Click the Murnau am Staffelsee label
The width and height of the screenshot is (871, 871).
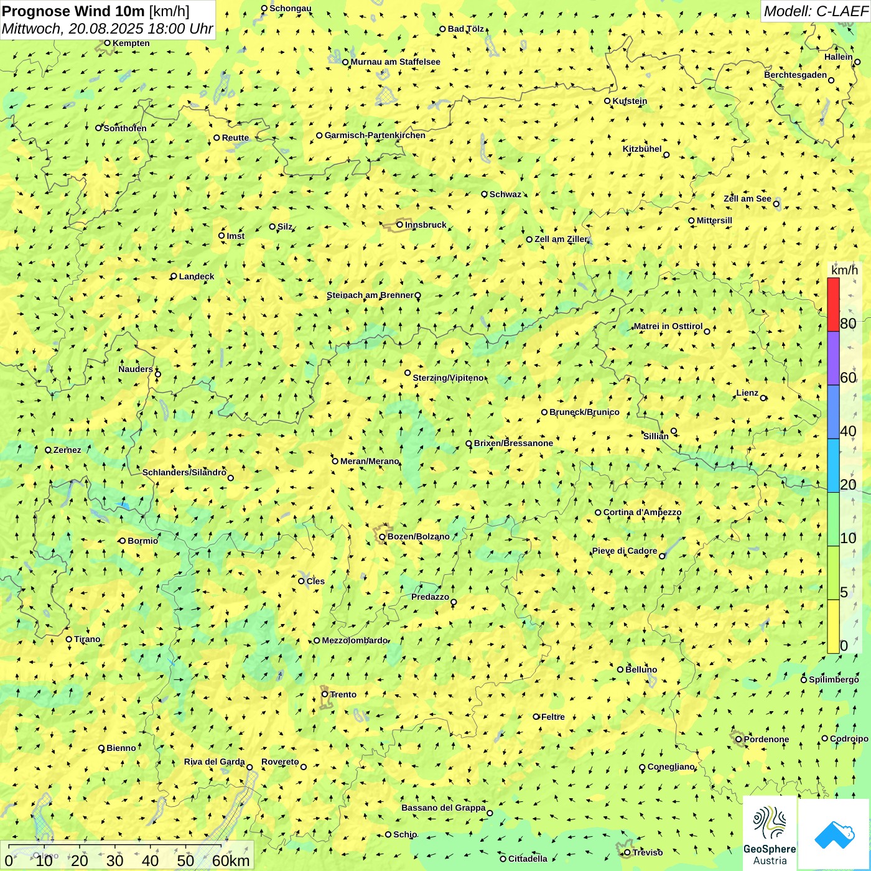pos(395,62)
